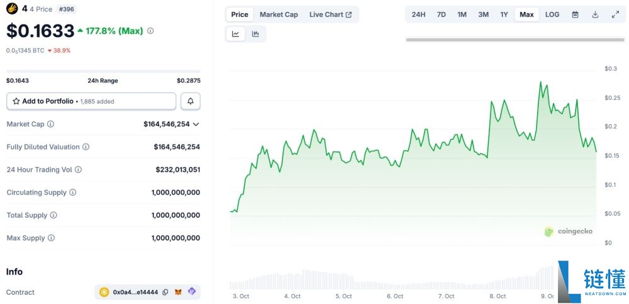Image resolution: width=629 pixels, height=304 pixels.
Task: Click the 5. Oct date label on axis
Action: (344, 296)
